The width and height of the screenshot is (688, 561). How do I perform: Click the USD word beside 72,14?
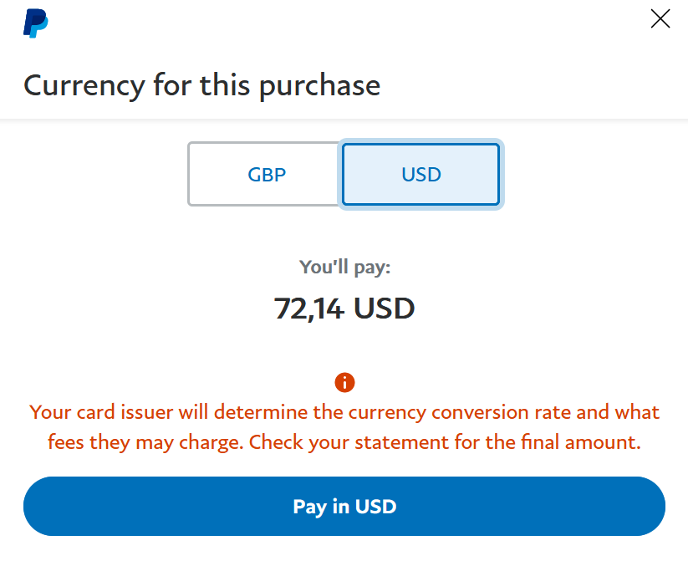(385, 309)
